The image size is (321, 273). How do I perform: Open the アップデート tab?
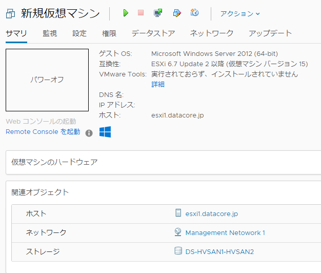point(270,33)
